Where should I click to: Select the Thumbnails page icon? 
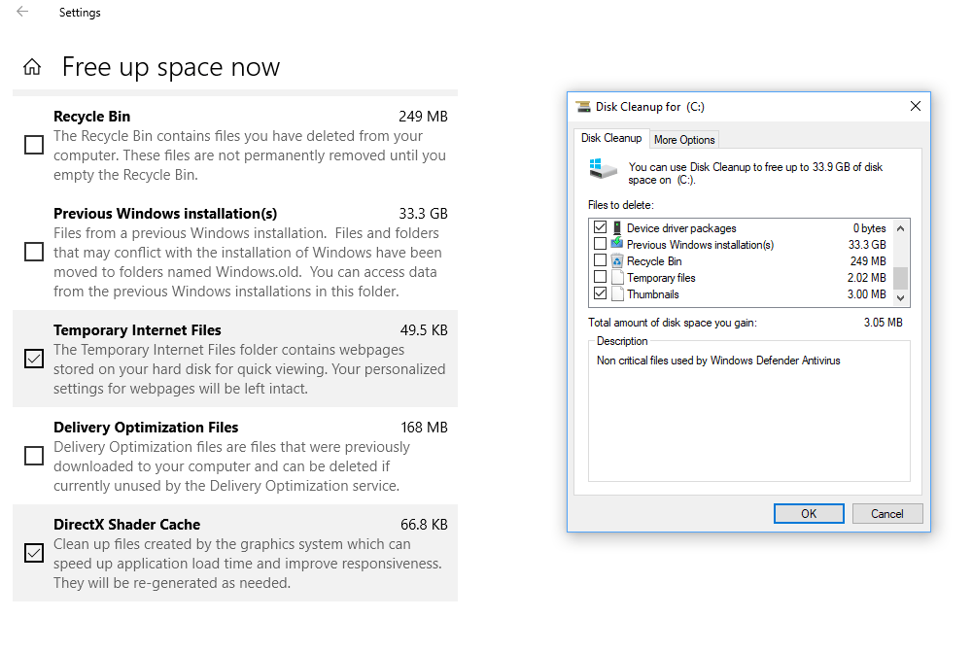617,293
